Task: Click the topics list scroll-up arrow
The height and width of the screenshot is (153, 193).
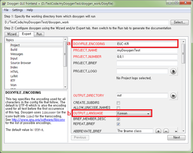Action: coord(65,39)
